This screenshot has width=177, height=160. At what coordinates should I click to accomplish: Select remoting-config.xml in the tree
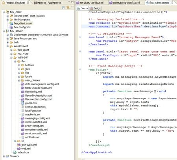pos(37,130)
